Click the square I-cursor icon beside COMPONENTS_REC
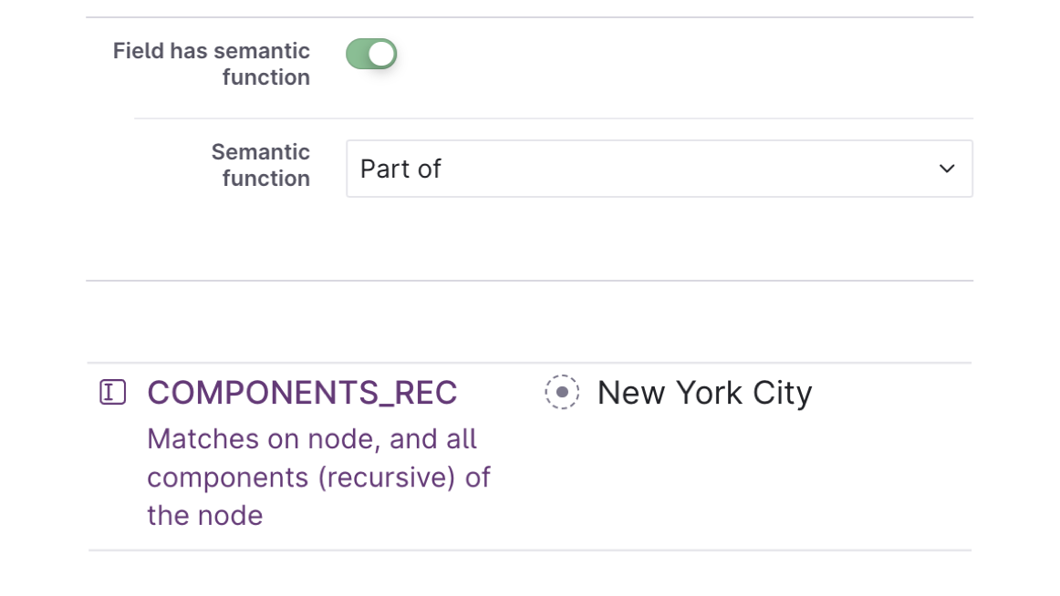Image resolution: width=1060 pixels, height=596 pixels. (x=113, y=392)
